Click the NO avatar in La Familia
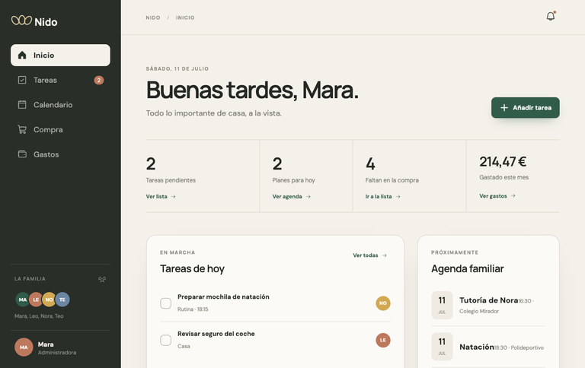This screenshot has width=585, height=368. pyautogui.click(x=49, y=300)
